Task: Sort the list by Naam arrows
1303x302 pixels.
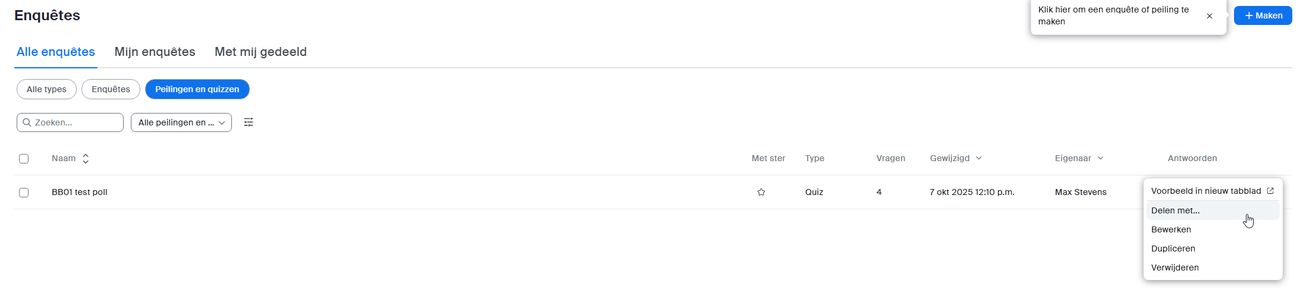Action: tap(86, 159)
